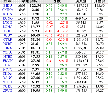Open the FMCN ticker link
Screen dimensions: 108x93
[x=8, y=61]
